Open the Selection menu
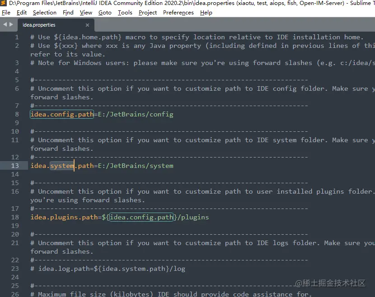 pos(44,12)
